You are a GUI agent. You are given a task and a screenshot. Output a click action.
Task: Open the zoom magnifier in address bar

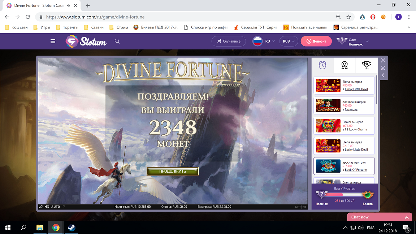(338, 17)
